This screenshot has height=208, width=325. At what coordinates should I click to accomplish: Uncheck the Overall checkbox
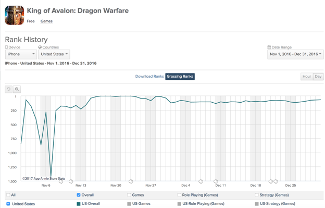79,195
